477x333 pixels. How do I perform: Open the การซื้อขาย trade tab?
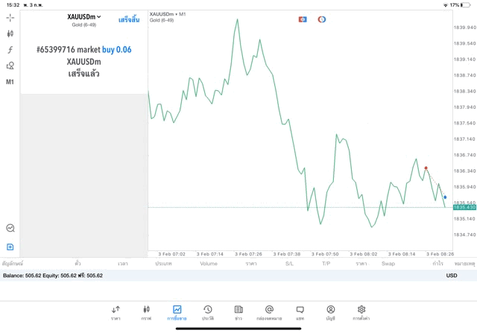pyautogui.click(x=177, y=313)
